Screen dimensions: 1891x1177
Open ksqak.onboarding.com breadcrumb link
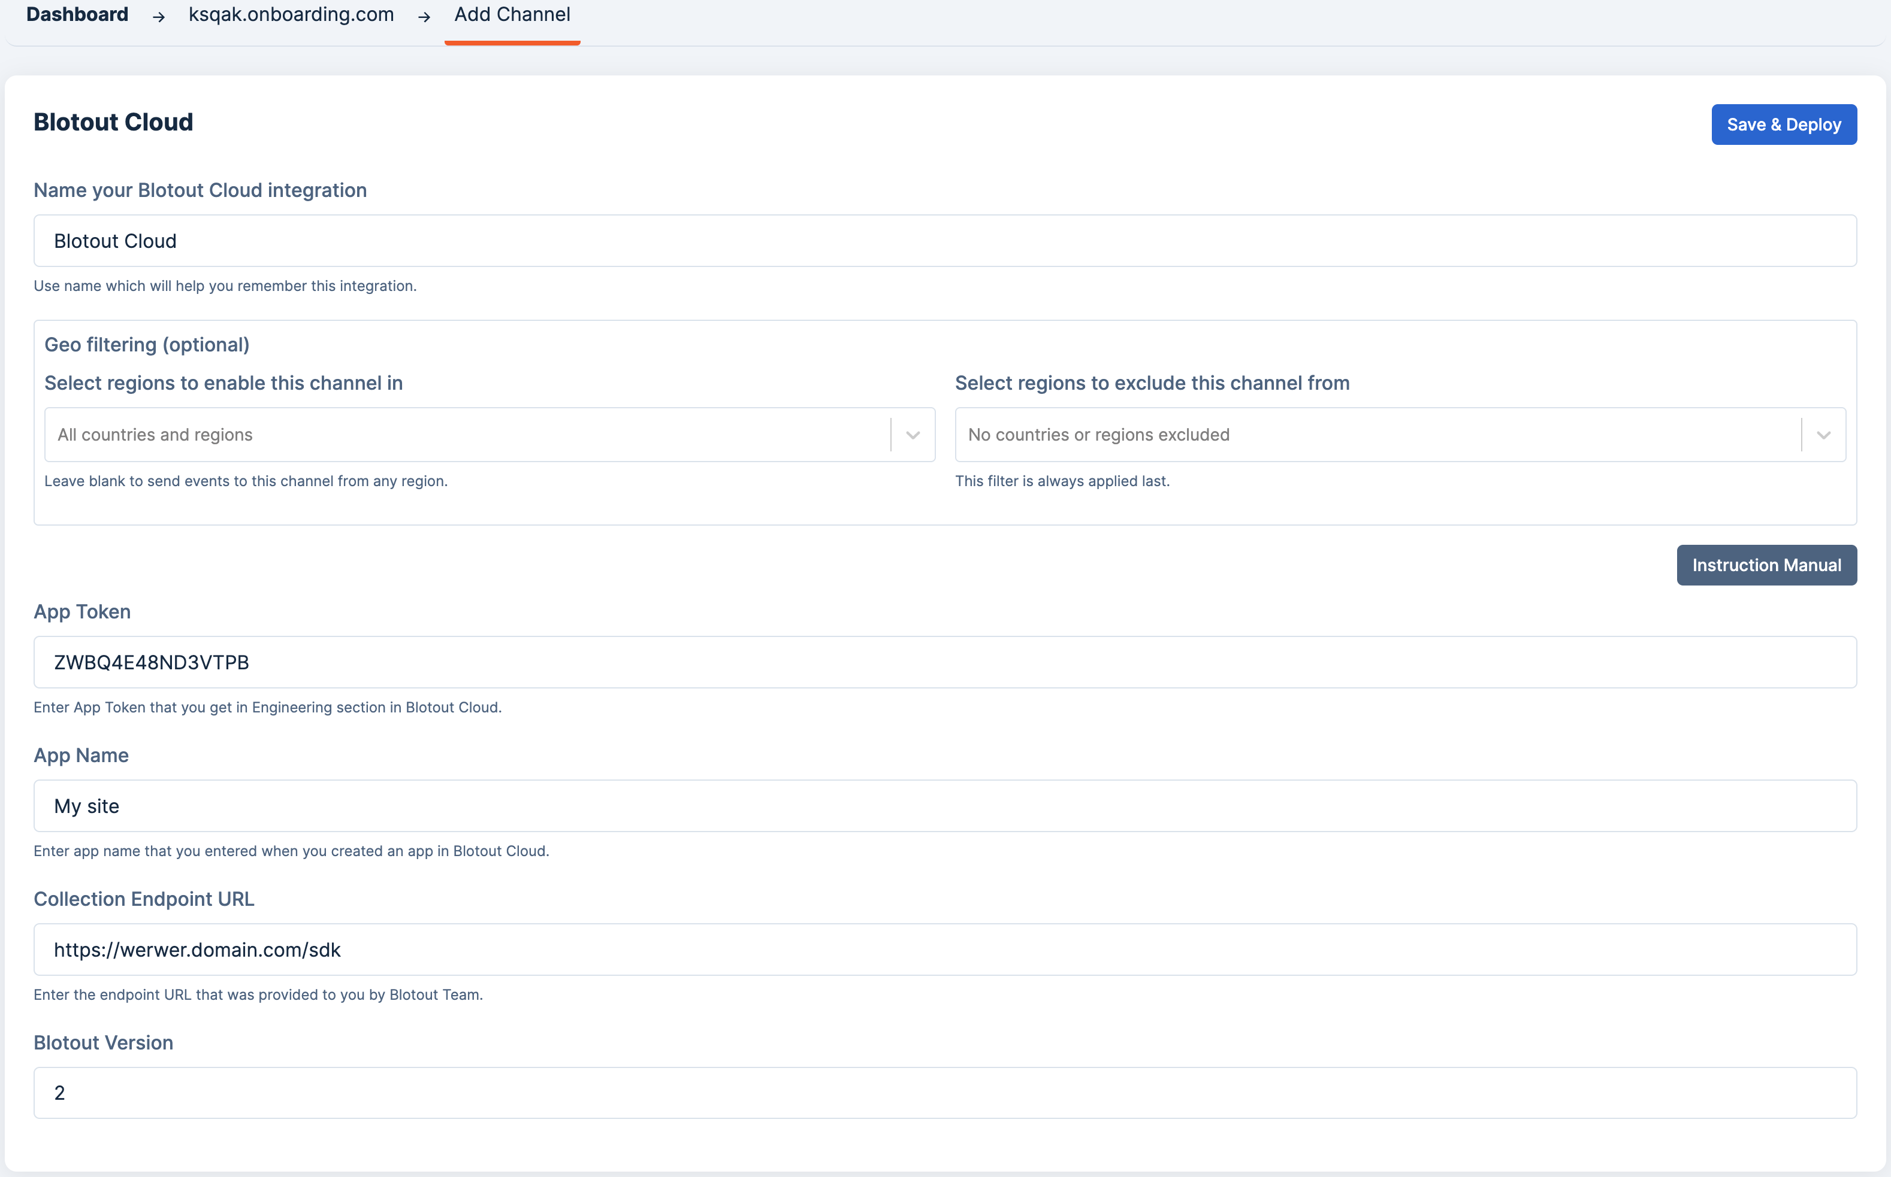tap(291, 15)
